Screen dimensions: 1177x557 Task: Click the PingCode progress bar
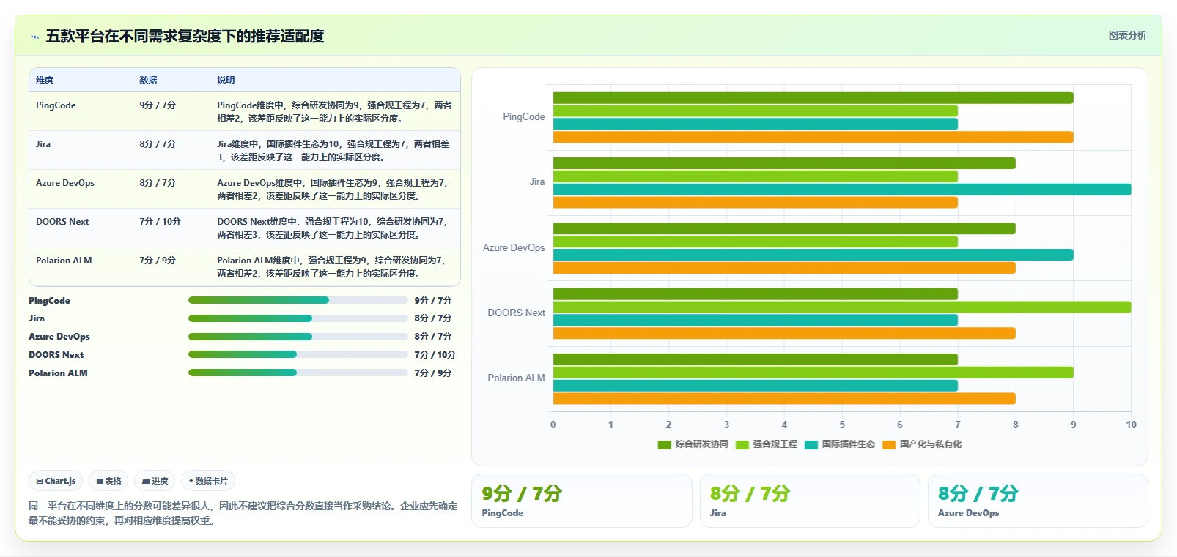[x=298, y=300]
